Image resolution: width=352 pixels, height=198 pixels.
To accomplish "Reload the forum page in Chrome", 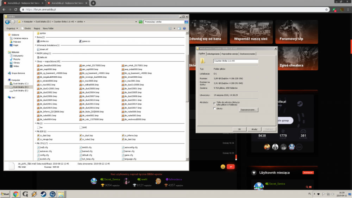I will (x=16, y=9).
